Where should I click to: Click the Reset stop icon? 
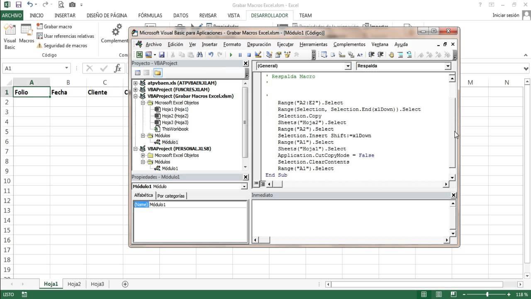click(x=249, y=54)
